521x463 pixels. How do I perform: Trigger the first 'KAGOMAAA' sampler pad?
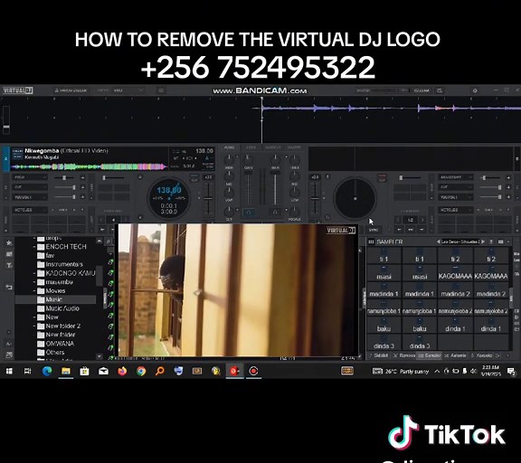coord(455,273)
